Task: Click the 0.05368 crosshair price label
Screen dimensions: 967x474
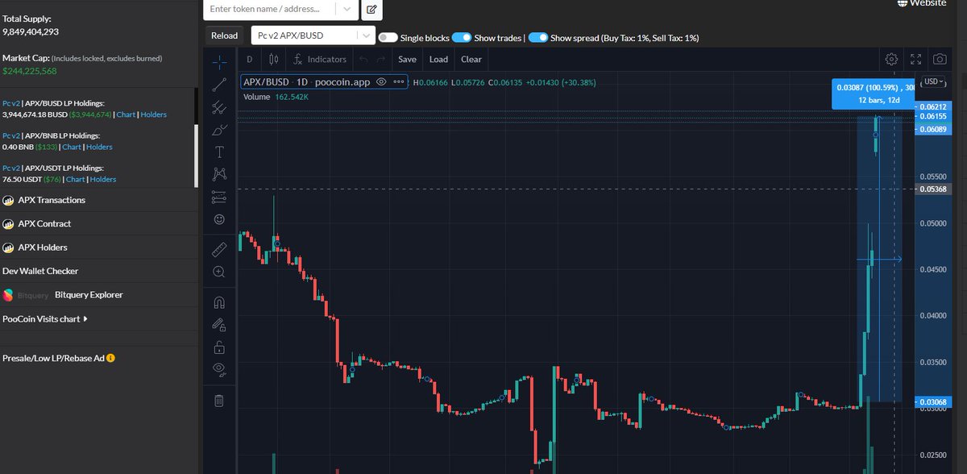Action: [932, 189]
